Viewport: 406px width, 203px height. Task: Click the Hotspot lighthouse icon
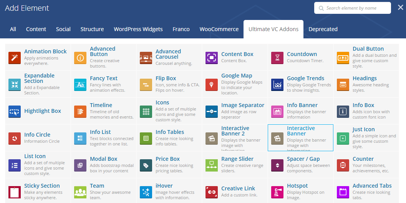pos(277,192)
